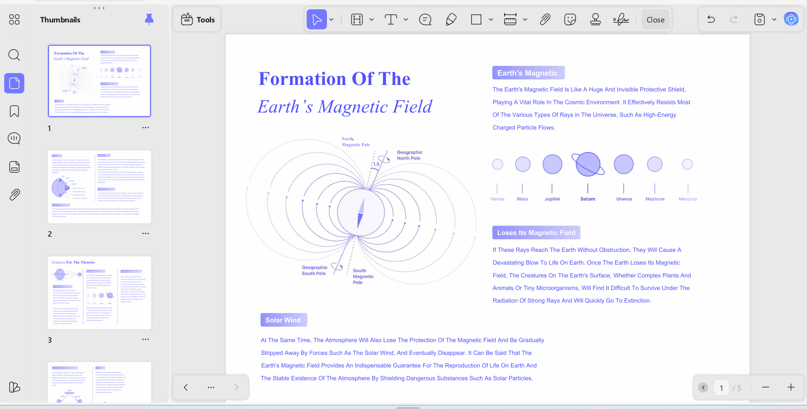Attach a file with paperclip tool

(545, 19)
